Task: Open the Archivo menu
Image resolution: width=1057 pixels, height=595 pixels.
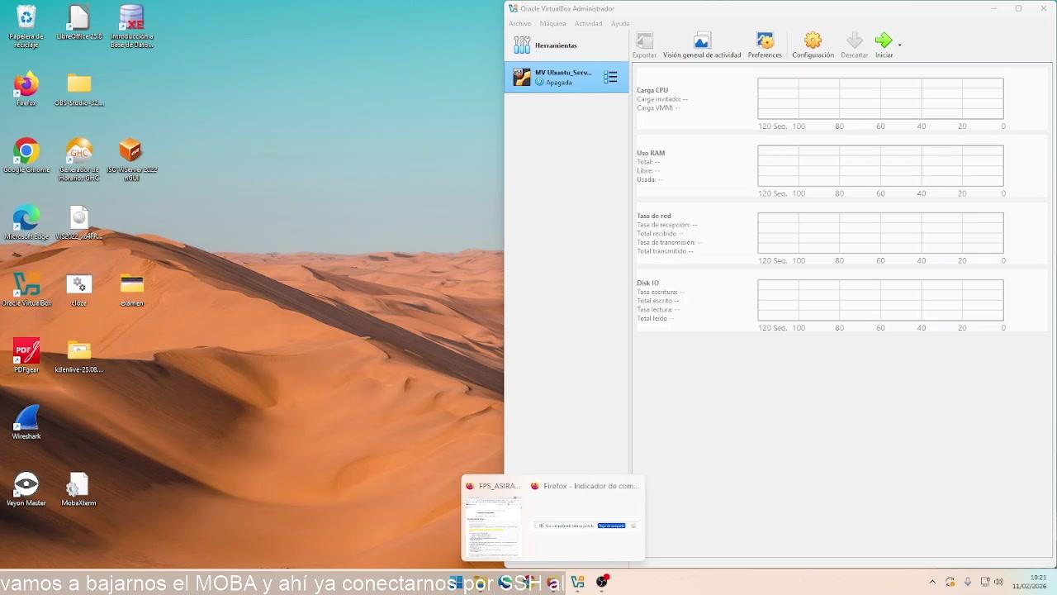Action: click(x=519, y=23)
